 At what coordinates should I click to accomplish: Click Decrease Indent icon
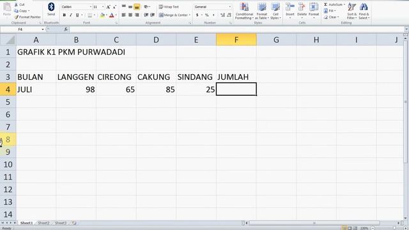point(146,15)
